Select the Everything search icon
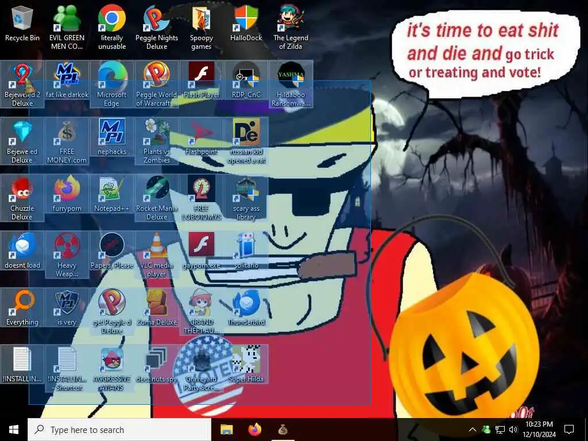This screenshot has height=441, width=588. coord(22,308)
